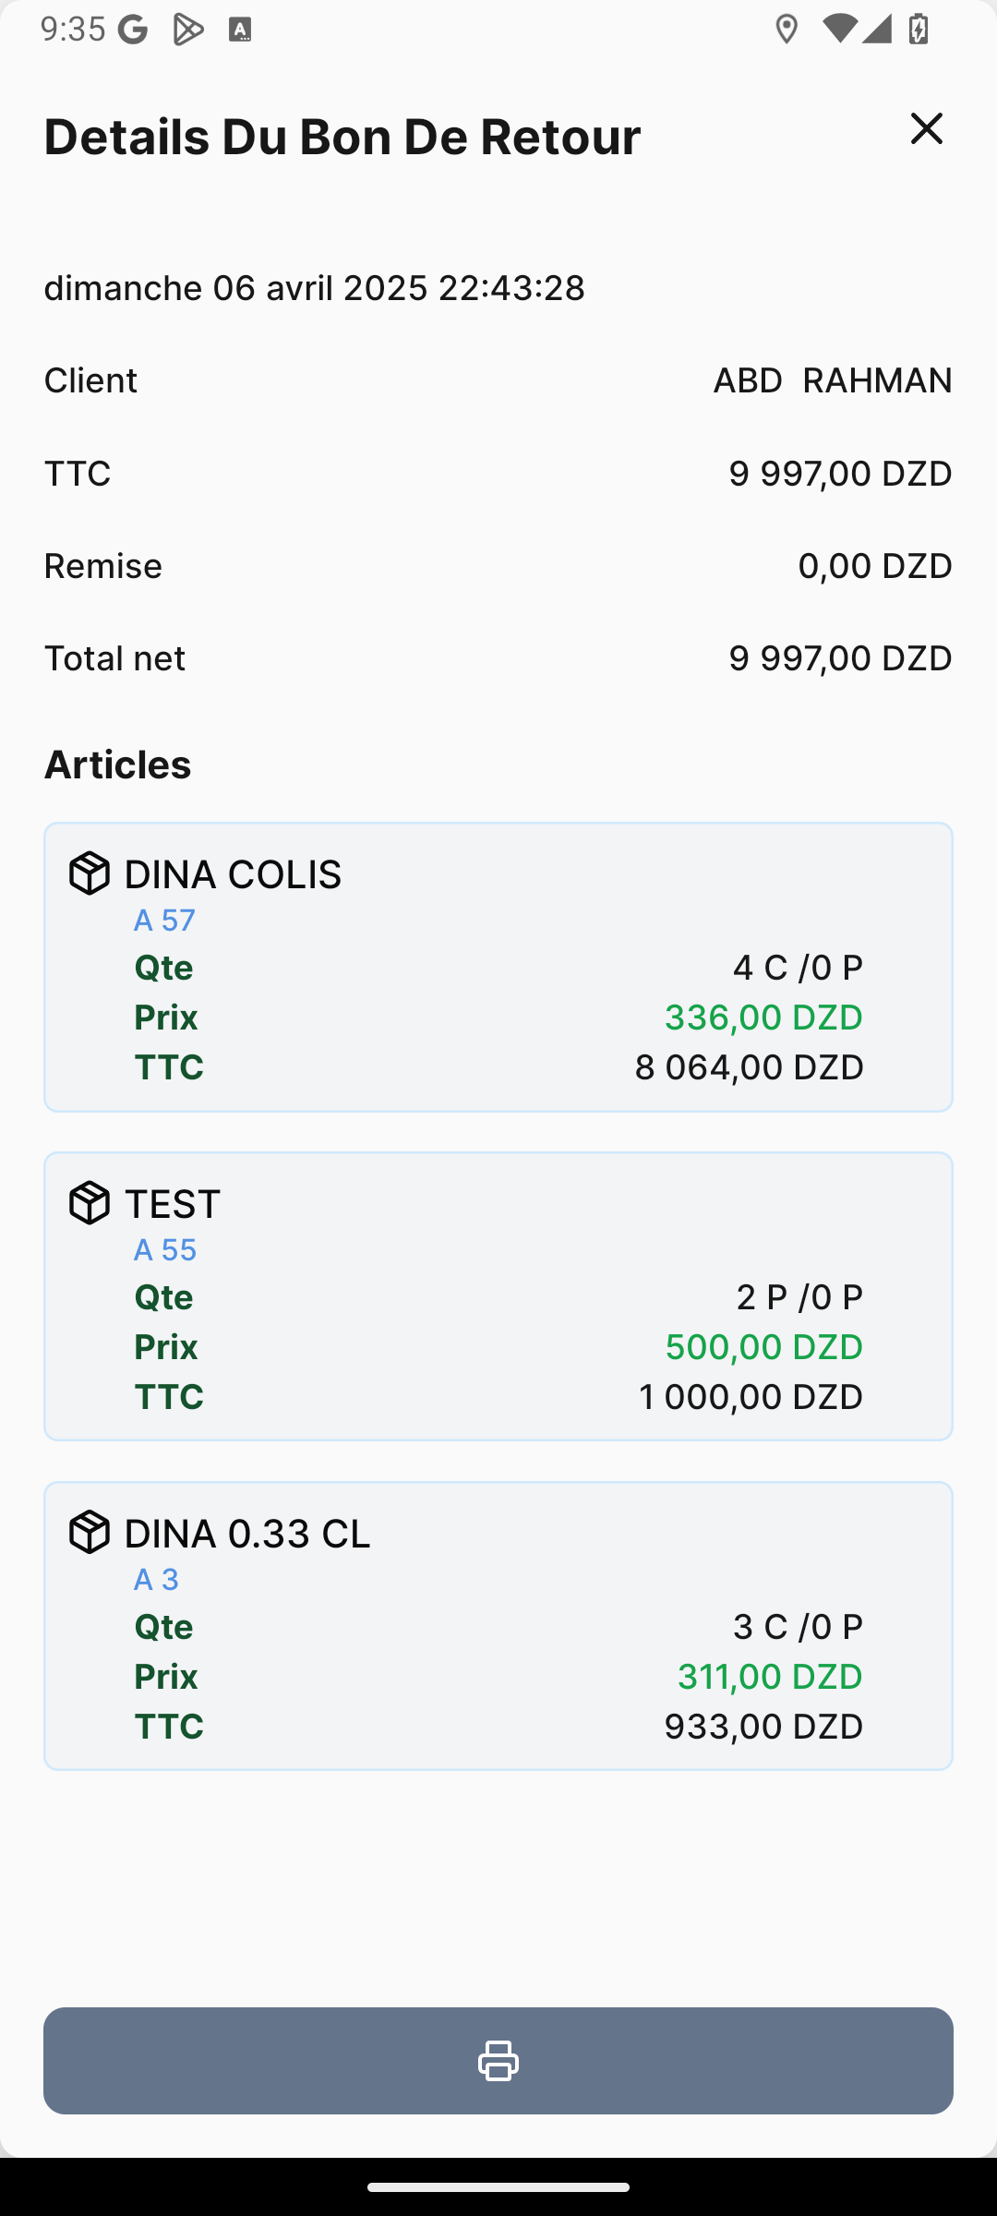Screen dimensions: 997x2216
Task: Tap the Wi-Fi signal icon
Action: 838,30
